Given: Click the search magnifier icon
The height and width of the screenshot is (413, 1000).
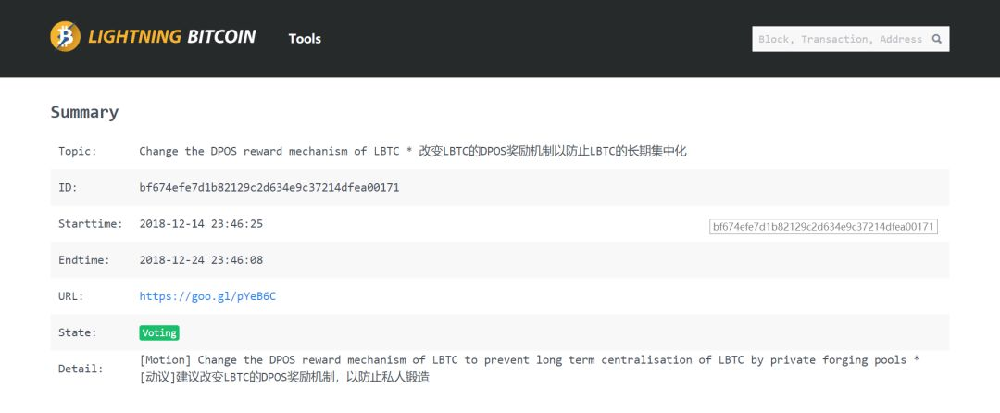Looking at the screenshot, I should click(937, 39).
